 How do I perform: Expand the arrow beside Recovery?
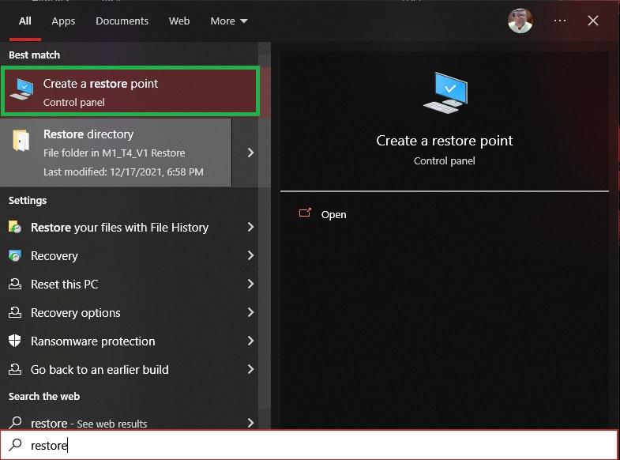click(x=250, y=255)
